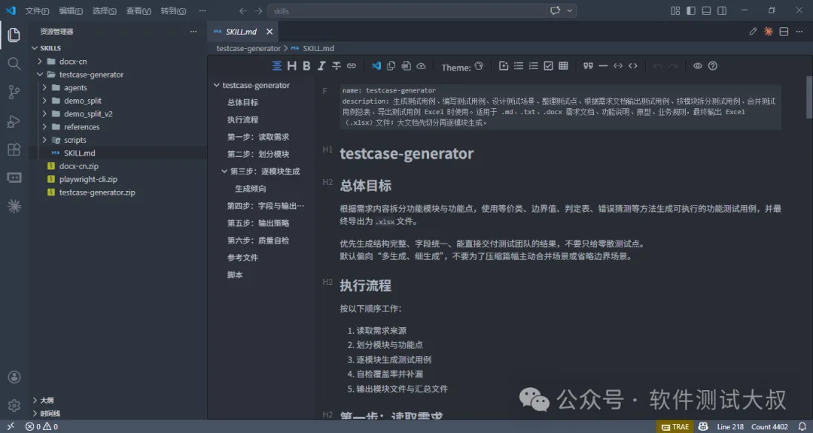Click the blue VS Code icon in markdown toolbar
The width and height of the screenshot is (813, 433).
(376, 66)
